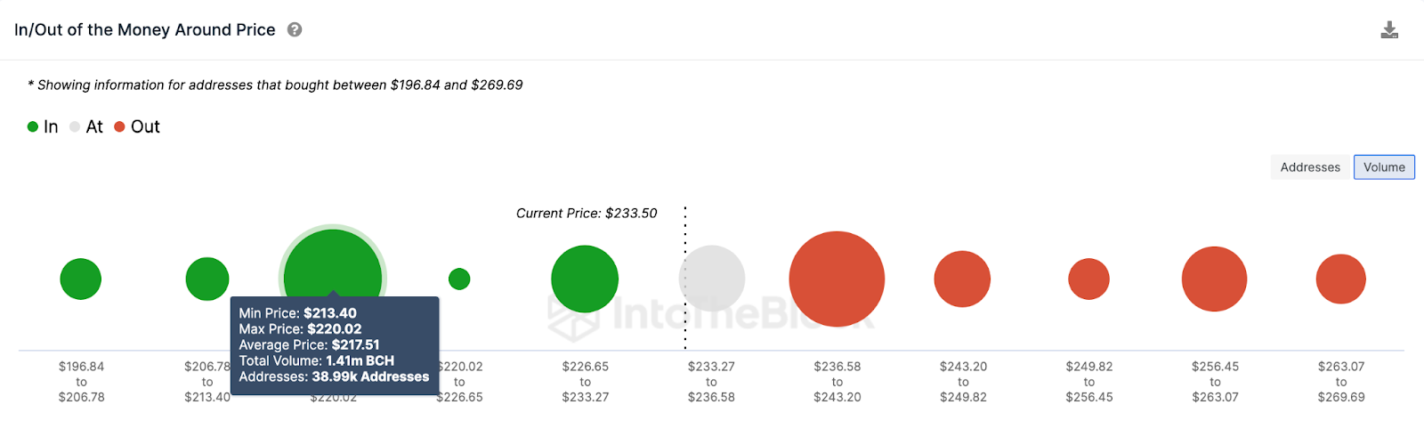Click the red bubble for $243.20 to $249.82
Viewport: 1424px width, 437px height.
(962, 279)
